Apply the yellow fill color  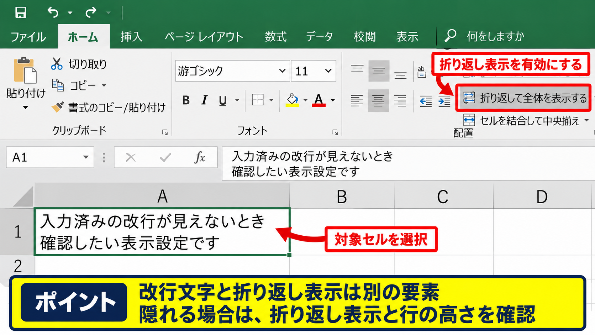(293, 100)
